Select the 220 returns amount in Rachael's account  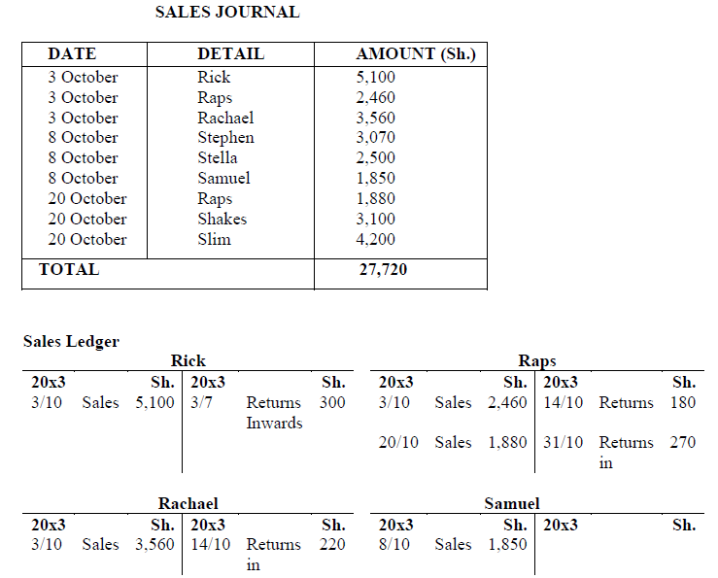[x=332, y=545]
